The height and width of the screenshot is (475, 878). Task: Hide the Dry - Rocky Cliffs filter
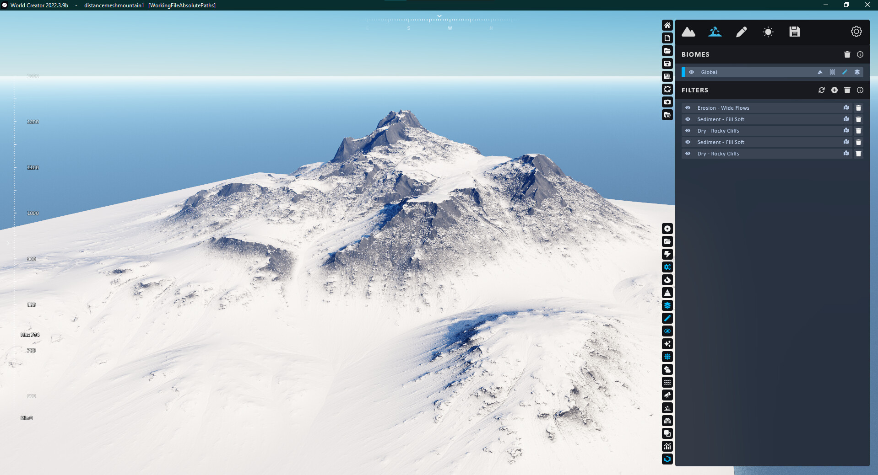pyautogui.click(x=688, y=131)
